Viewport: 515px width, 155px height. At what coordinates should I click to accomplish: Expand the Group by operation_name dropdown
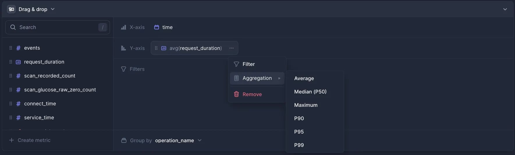click(x=200, y=140)
